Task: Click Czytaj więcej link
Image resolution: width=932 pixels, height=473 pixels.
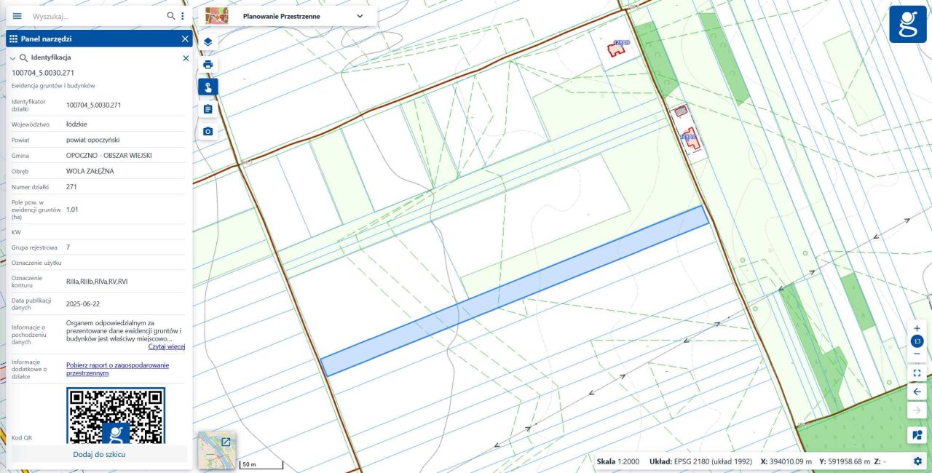Action: (167, 347)
